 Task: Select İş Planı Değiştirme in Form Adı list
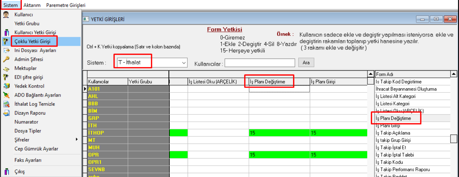pyautogui.click(x=393, y=118)
